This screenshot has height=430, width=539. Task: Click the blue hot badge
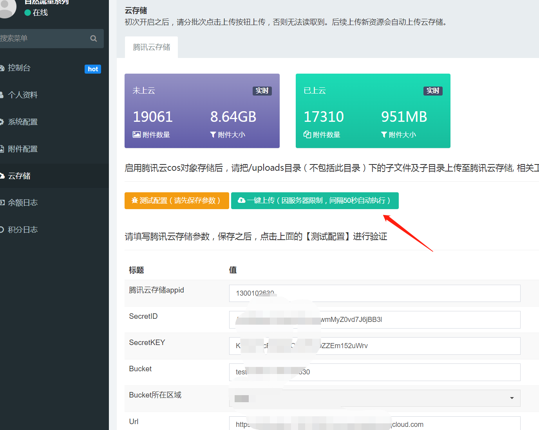pyautogui.click(x=93, y=69)
